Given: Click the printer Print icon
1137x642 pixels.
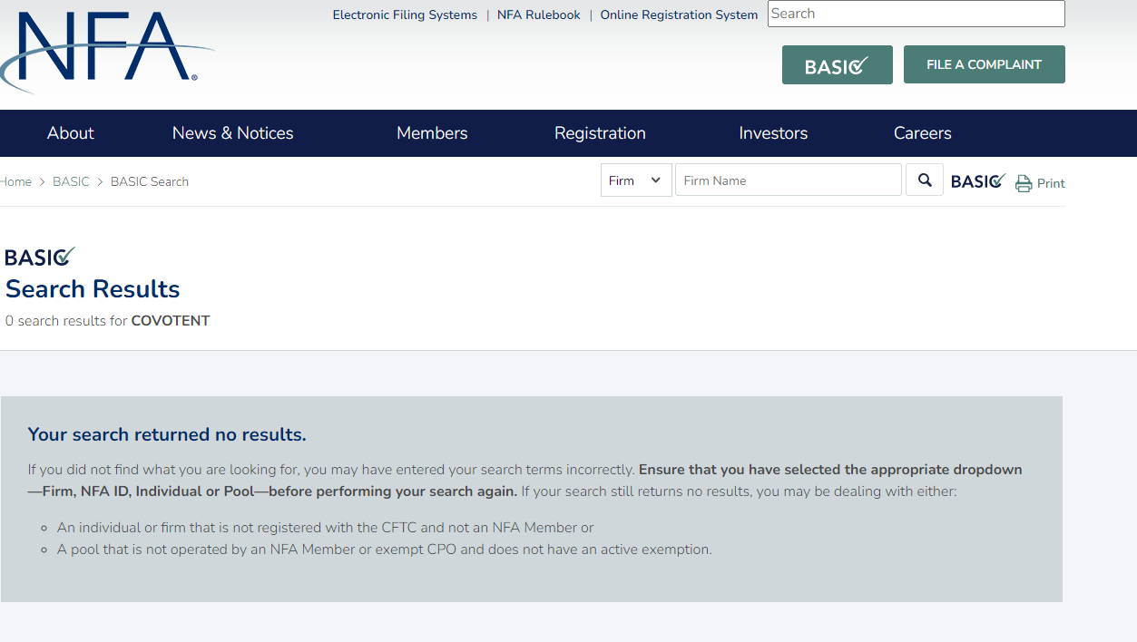Looking at the screenshot, I should (x=1024, y=183).
